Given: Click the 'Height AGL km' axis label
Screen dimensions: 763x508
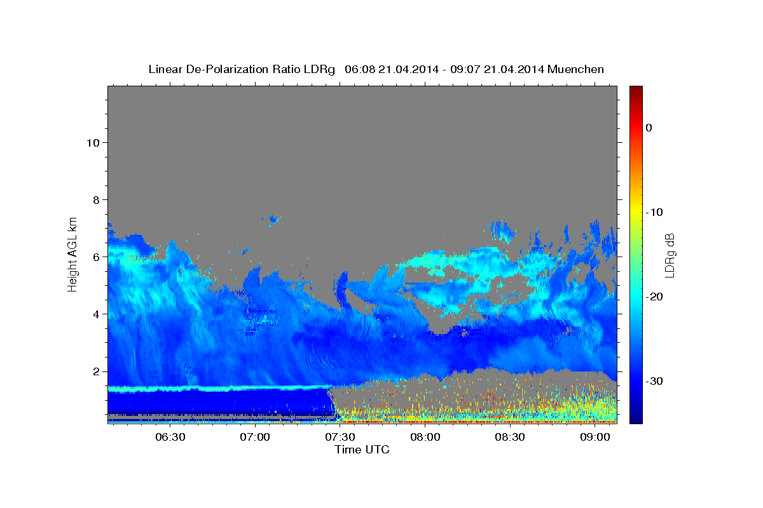Looking at the screenshot, I should tap(73, 254).
